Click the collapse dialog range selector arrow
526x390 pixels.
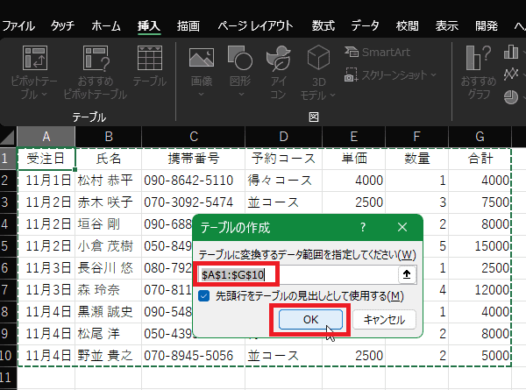point(407,274)
